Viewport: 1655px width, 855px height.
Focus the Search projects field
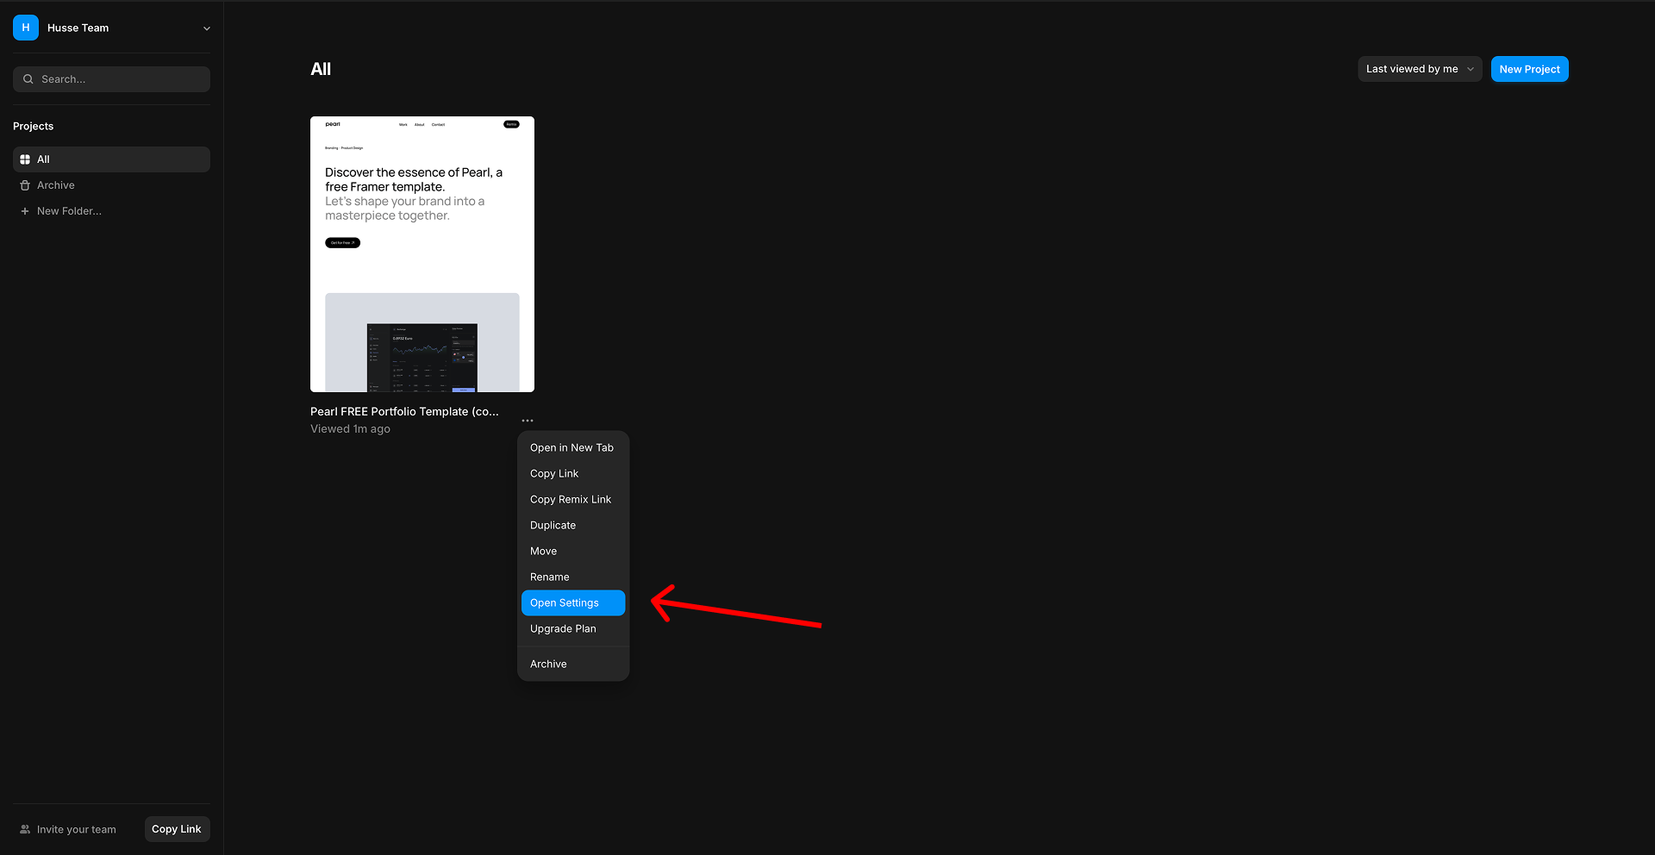pyautogui.click(x=111, y=79)
